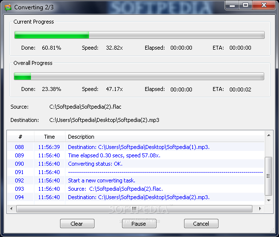
Task: Maximize the Converting window
Action: tap(246, 5)
